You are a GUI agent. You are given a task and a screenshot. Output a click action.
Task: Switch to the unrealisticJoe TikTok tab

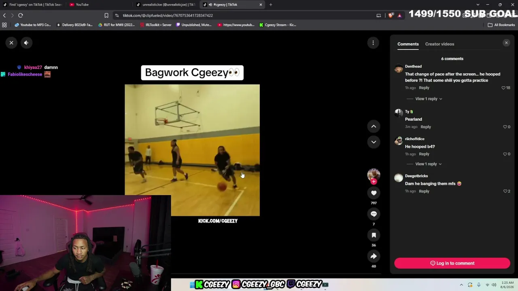[167, 4]
